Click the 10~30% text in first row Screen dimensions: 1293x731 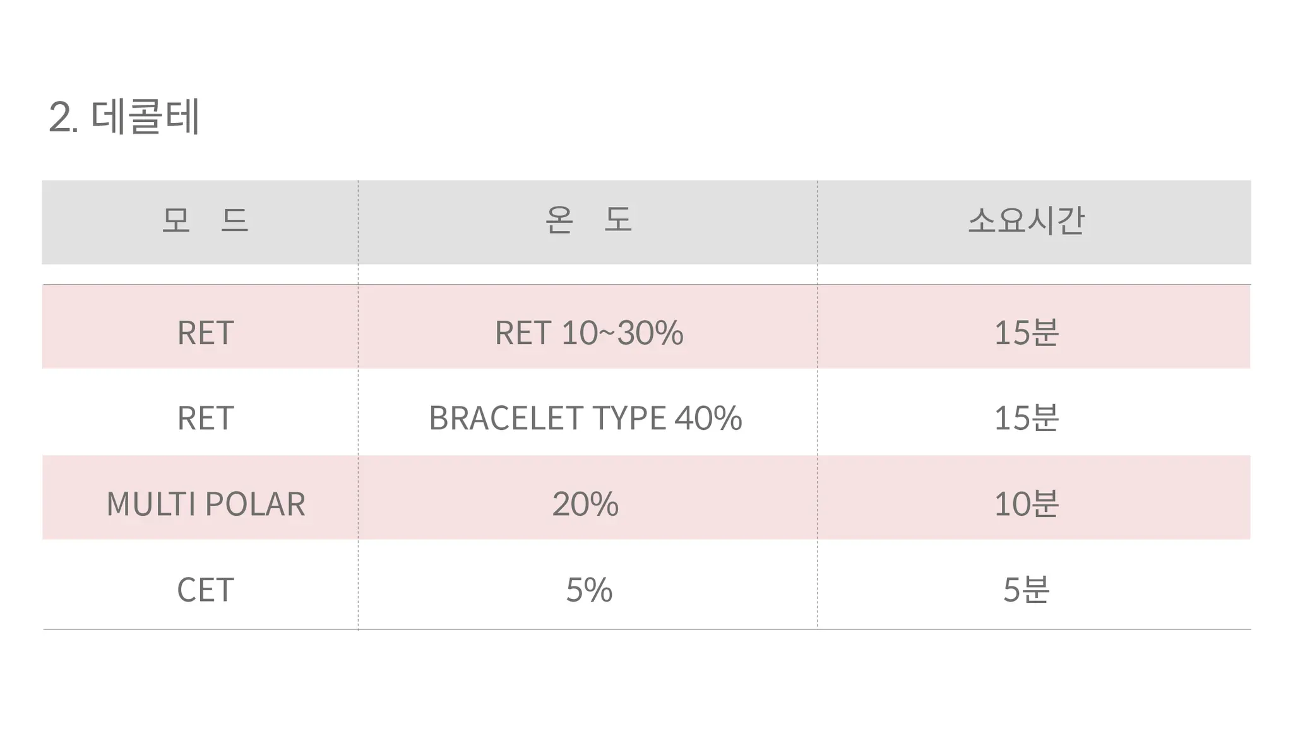point(622,333)
